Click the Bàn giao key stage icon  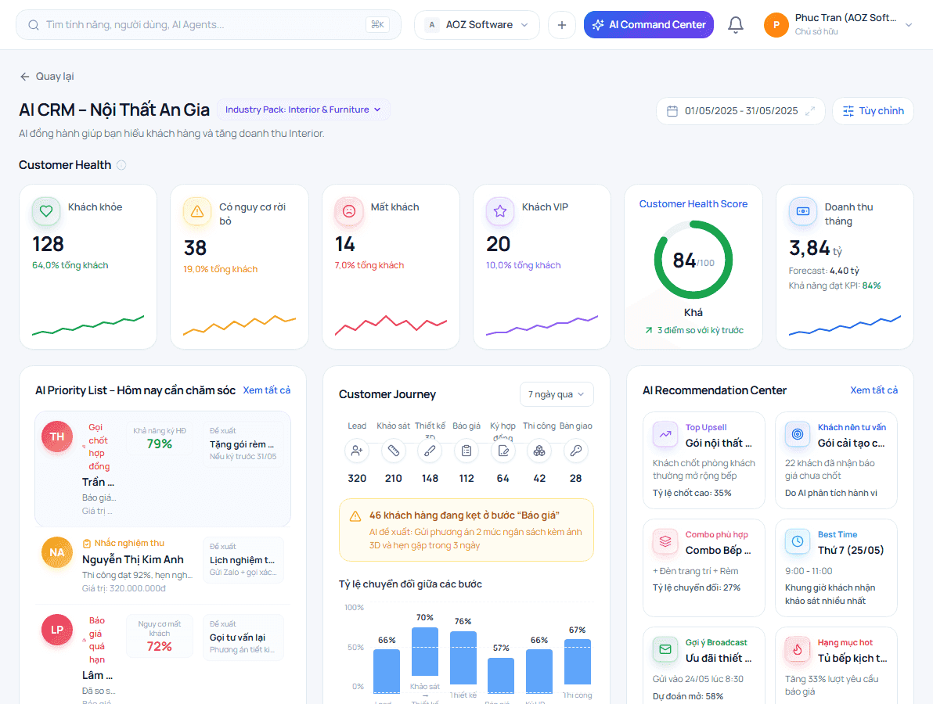(575, 451)
